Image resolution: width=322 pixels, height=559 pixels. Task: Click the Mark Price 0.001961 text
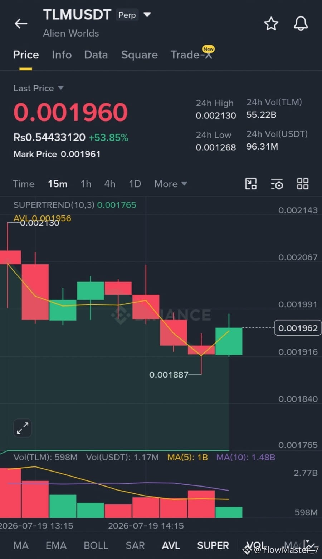[57, 154]
